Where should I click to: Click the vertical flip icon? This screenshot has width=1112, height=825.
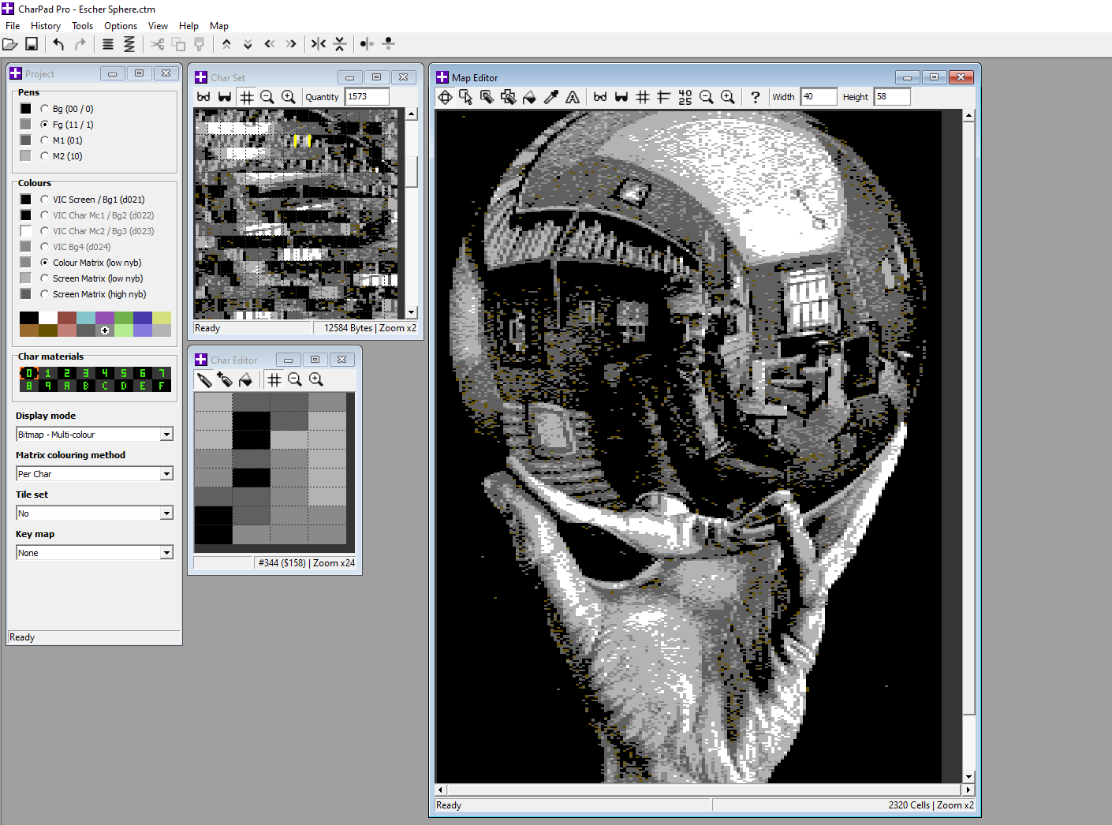[x=340, y=44]
